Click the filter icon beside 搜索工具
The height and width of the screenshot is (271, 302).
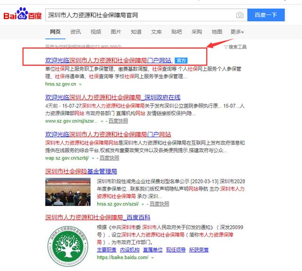(226, 47)
